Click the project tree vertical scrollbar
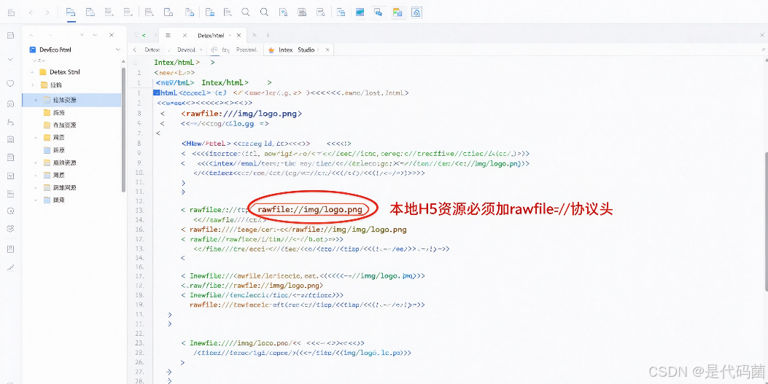768x384 pixels. [123, 130]
